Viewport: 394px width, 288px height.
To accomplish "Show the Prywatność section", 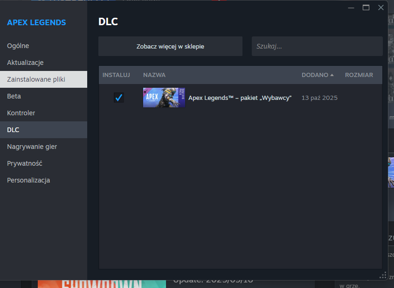I will click(25, 163).
